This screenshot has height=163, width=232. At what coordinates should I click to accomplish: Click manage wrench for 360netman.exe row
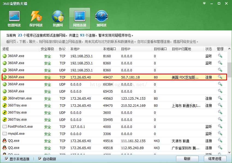[x=220, y=98]
